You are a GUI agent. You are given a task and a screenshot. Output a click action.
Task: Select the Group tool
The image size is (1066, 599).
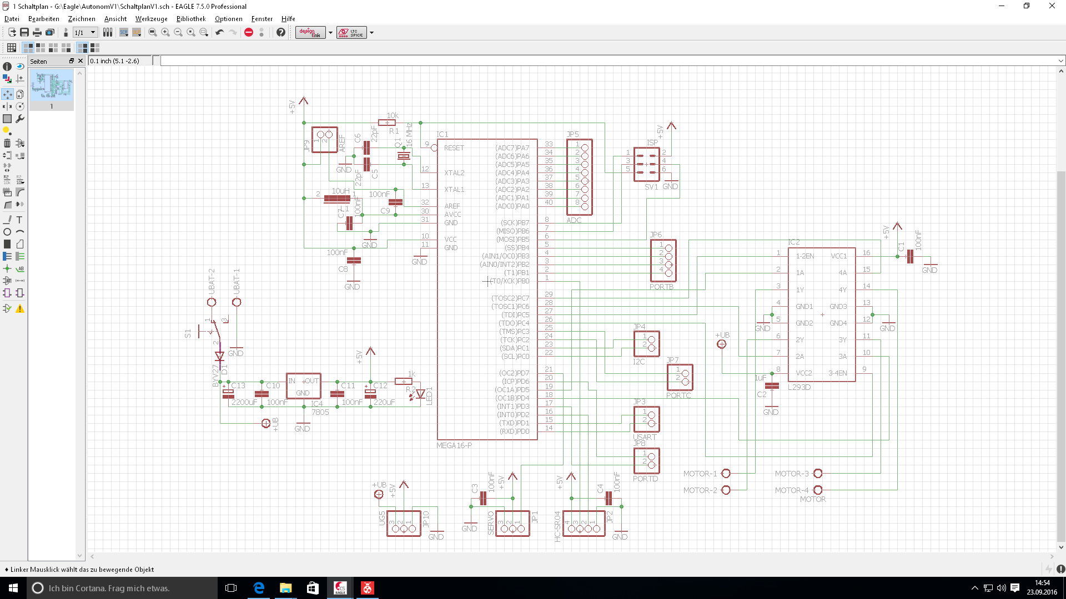(7, 119)
